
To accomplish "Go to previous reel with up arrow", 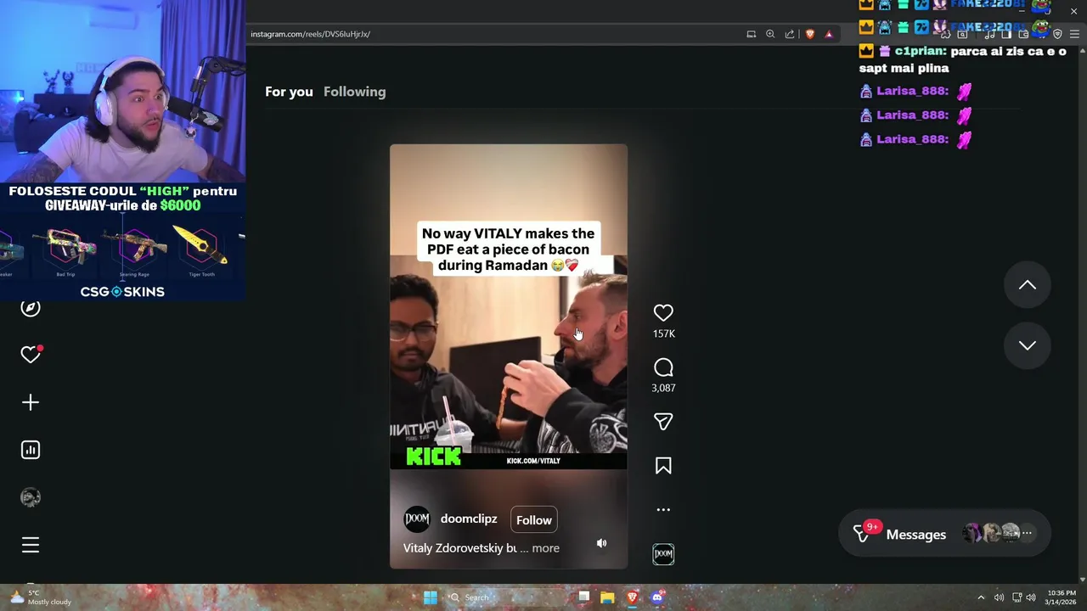I will pos(1028,285).
